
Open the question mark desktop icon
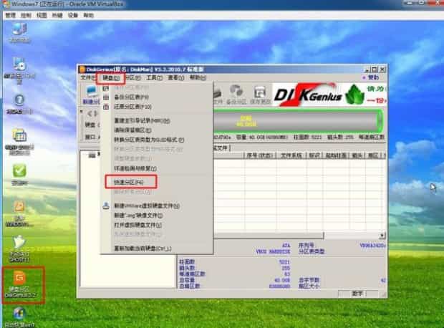pos(19,105)
